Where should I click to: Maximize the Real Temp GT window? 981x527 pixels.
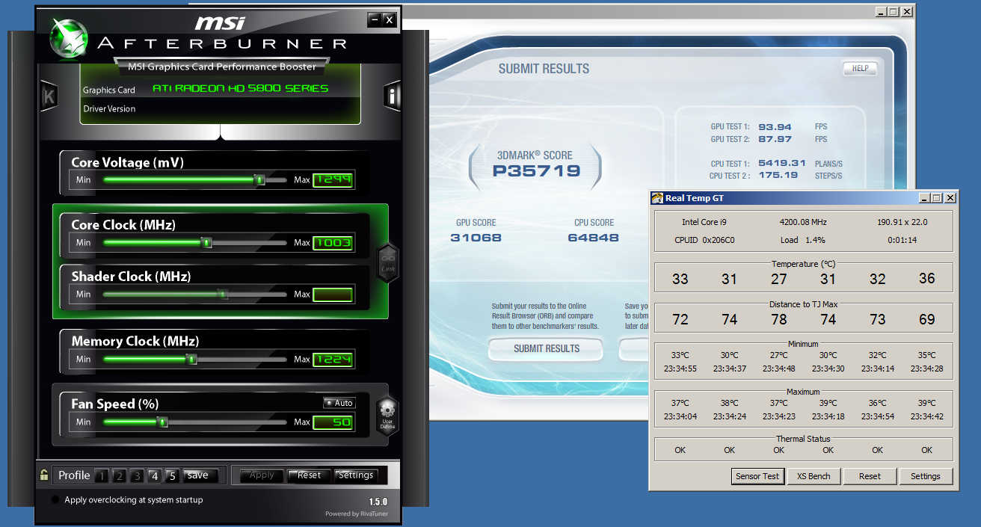point(936,198)
